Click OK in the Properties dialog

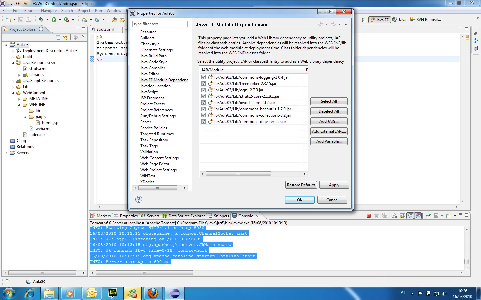click(300, 200)
